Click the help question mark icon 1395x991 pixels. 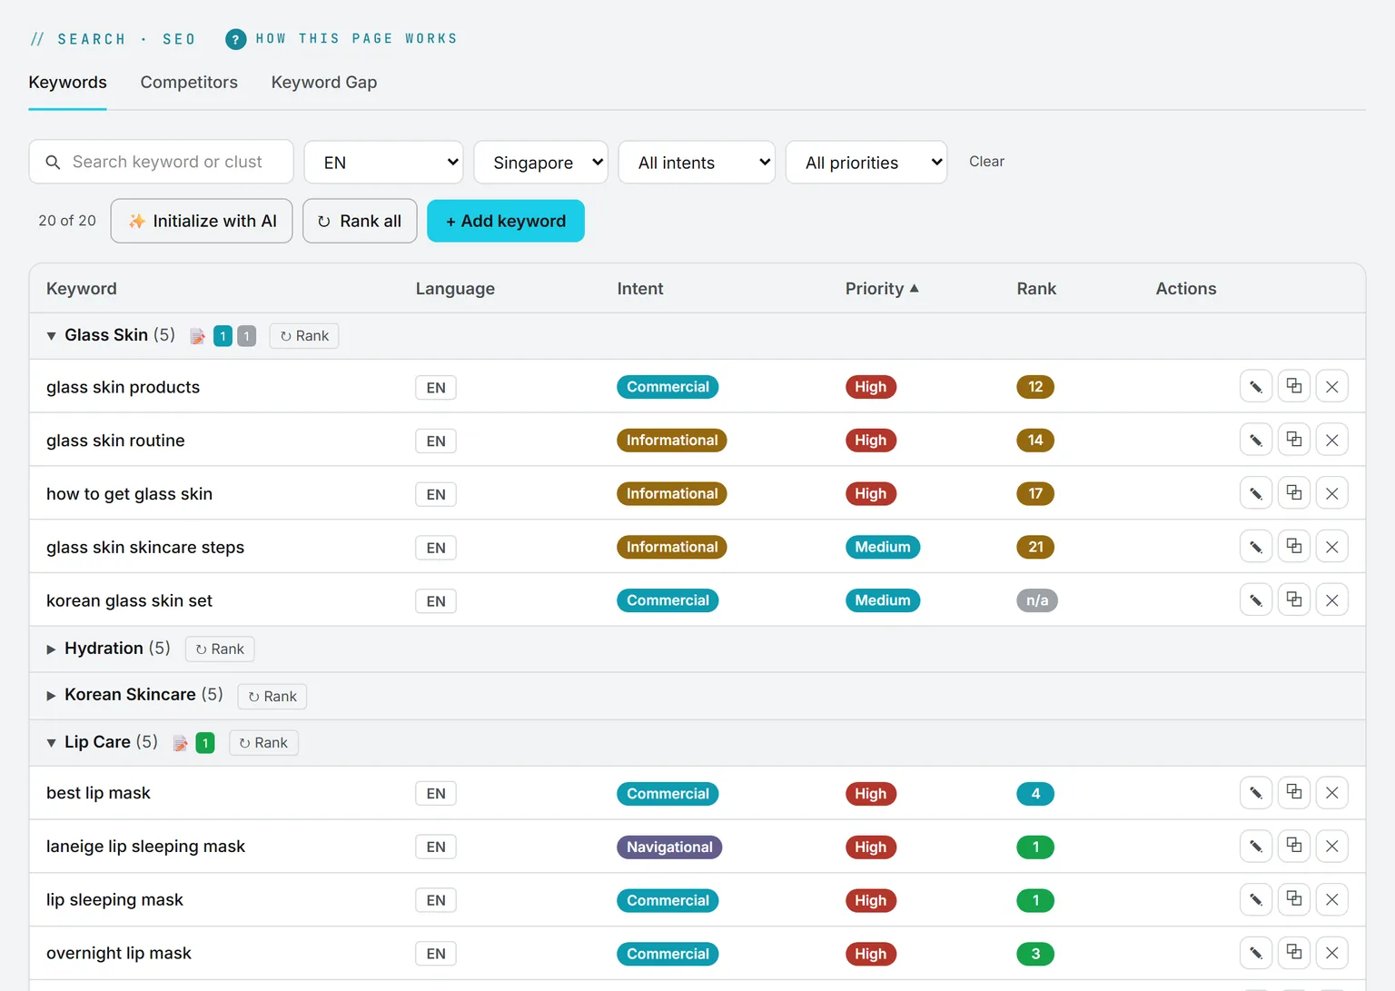236,39
